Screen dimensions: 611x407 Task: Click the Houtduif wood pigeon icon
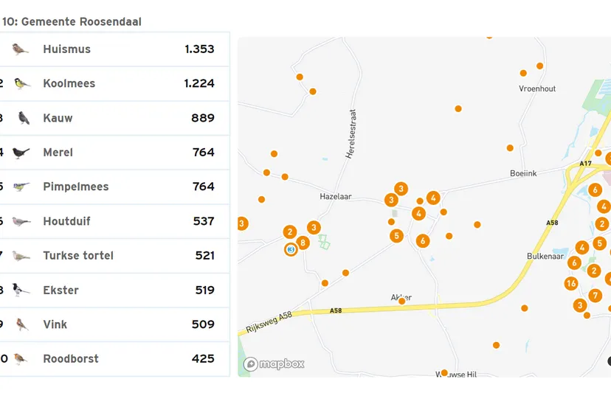pyautogui.click(x=21, y=221)
